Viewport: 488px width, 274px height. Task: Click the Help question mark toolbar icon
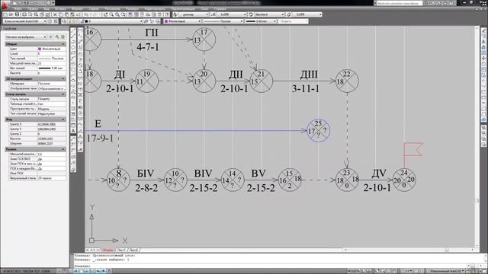point(167,14)
